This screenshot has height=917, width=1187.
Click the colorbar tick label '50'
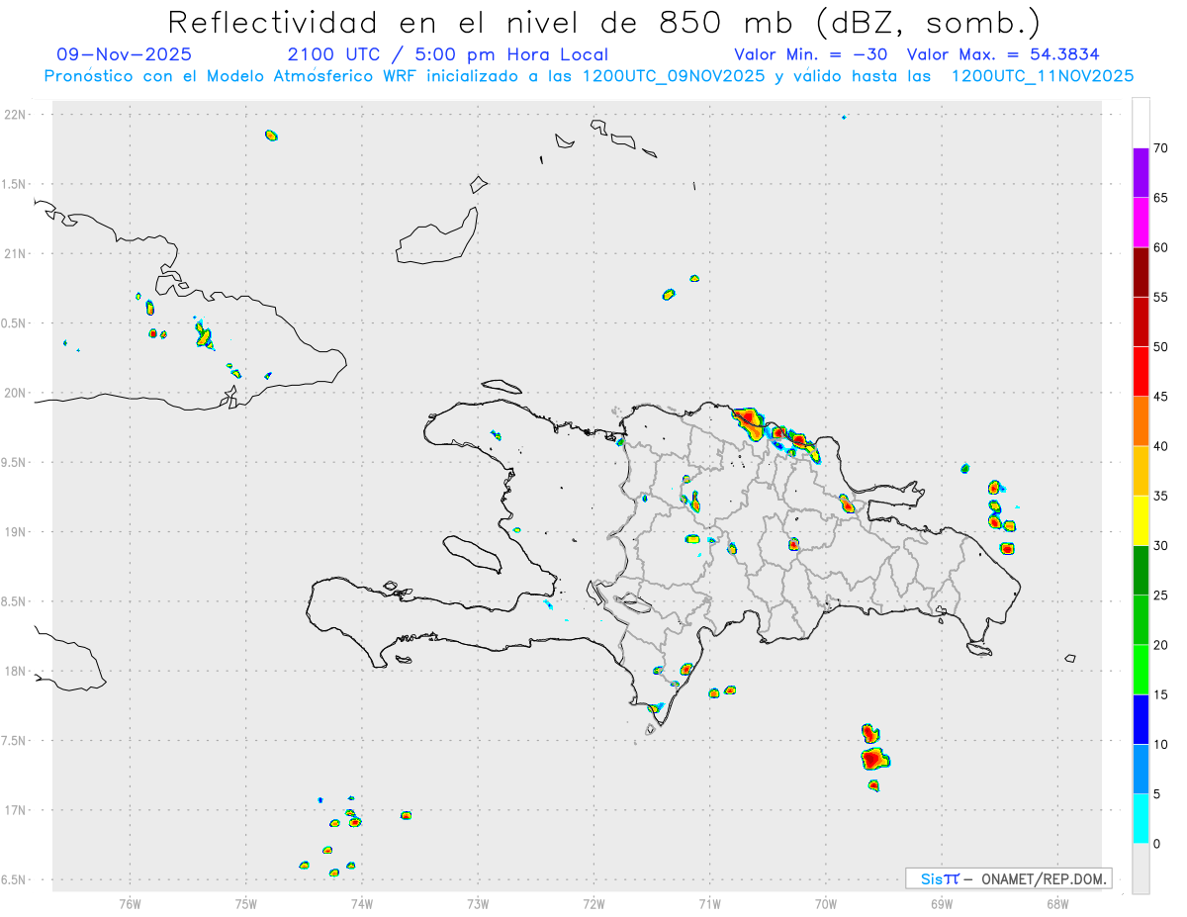coord(1161,347)
